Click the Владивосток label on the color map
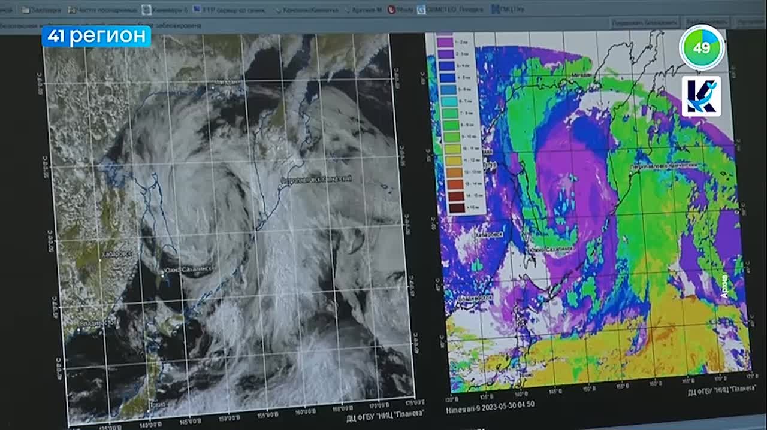This screenshot has width=767, height=430. 474,298
